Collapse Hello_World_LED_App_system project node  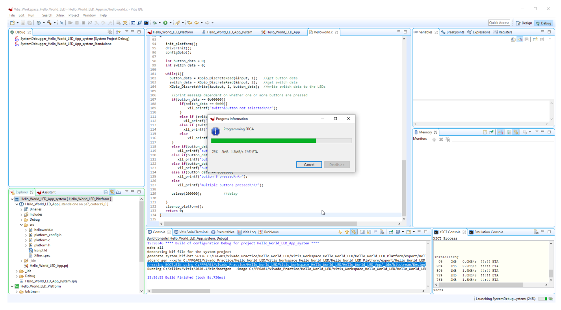[12, 199]
